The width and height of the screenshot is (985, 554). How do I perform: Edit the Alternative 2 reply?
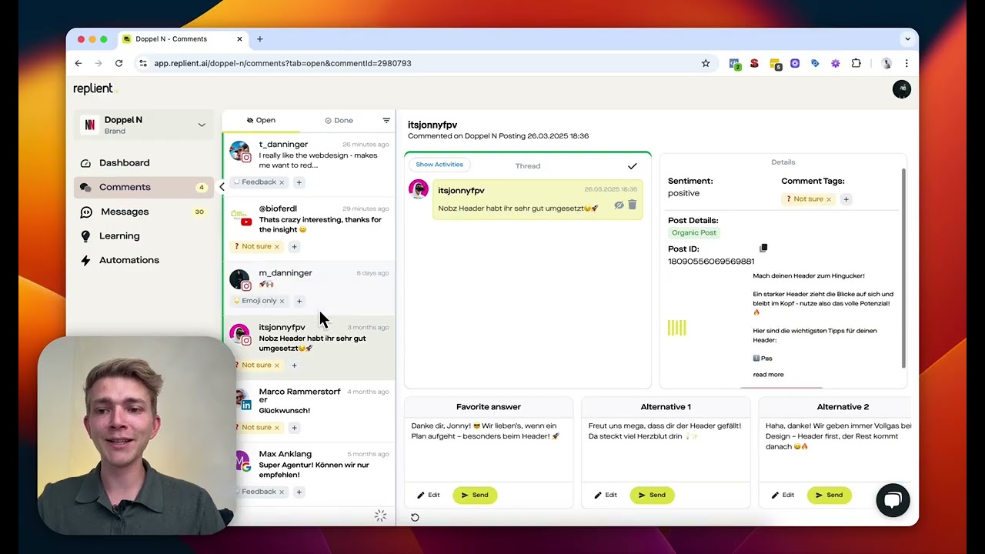783,495
